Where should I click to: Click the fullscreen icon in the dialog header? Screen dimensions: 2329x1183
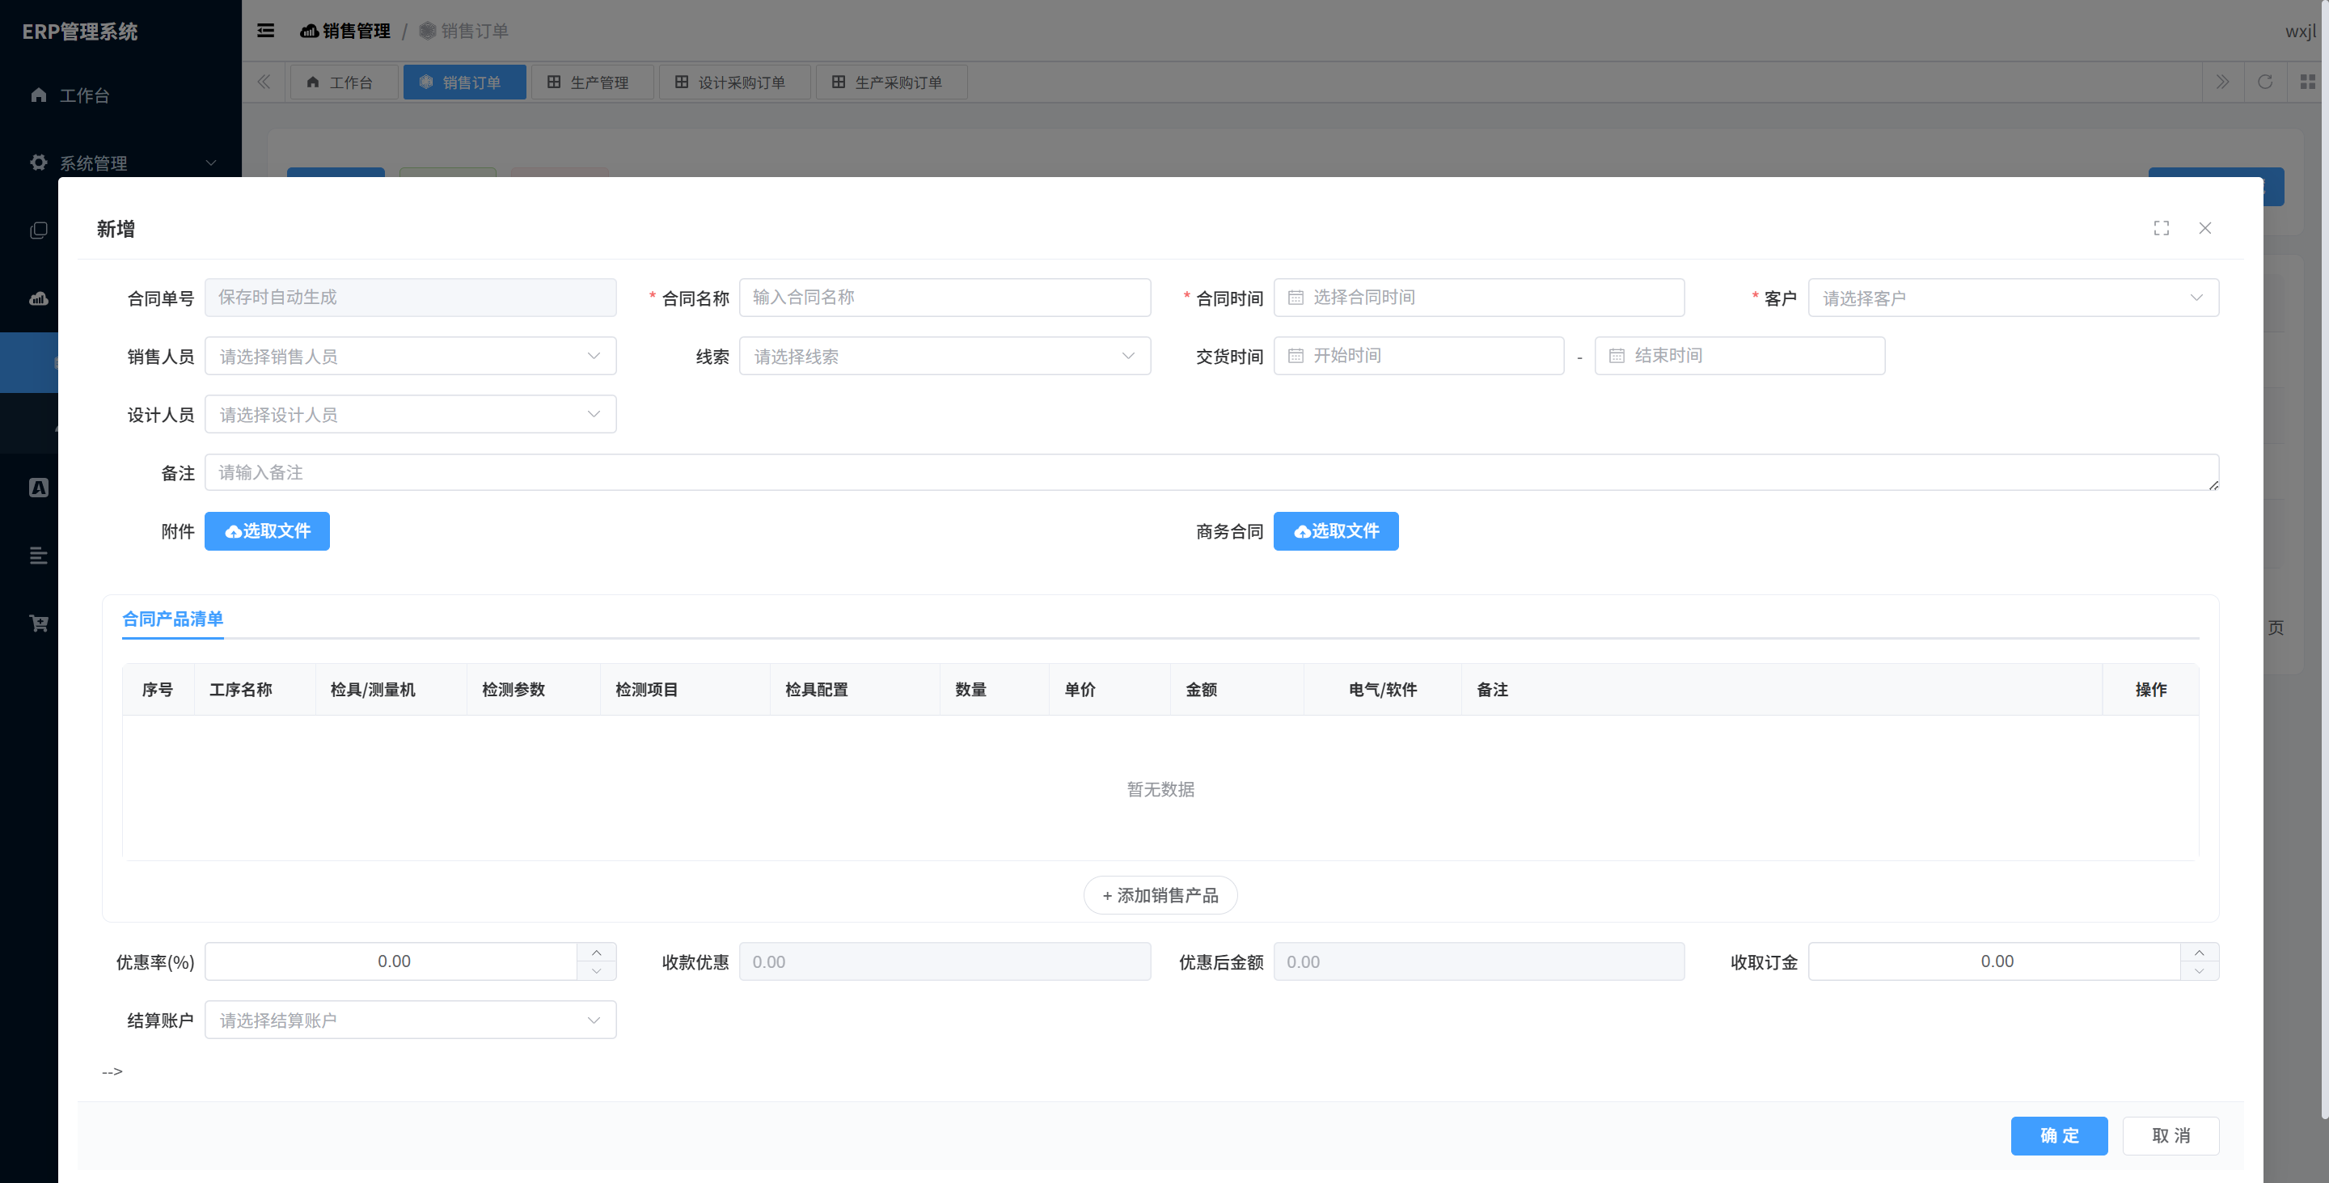click(x=2161, y=228)
